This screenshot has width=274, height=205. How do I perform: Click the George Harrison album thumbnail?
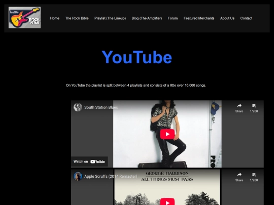(x=167, y=187)
